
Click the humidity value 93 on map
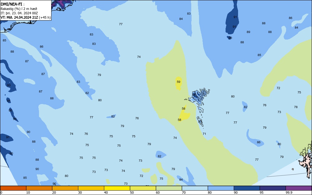coord(9,85)
